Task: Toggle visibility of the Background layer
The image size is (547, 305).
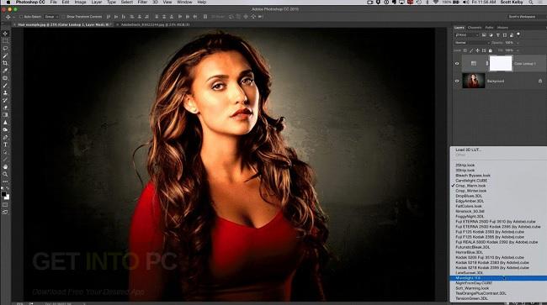Action: 457,82
